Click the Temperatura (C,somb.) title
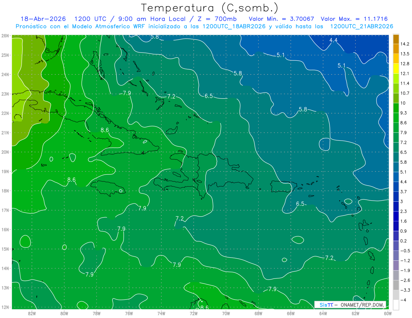Screen dimensions: 412x318 210,8
